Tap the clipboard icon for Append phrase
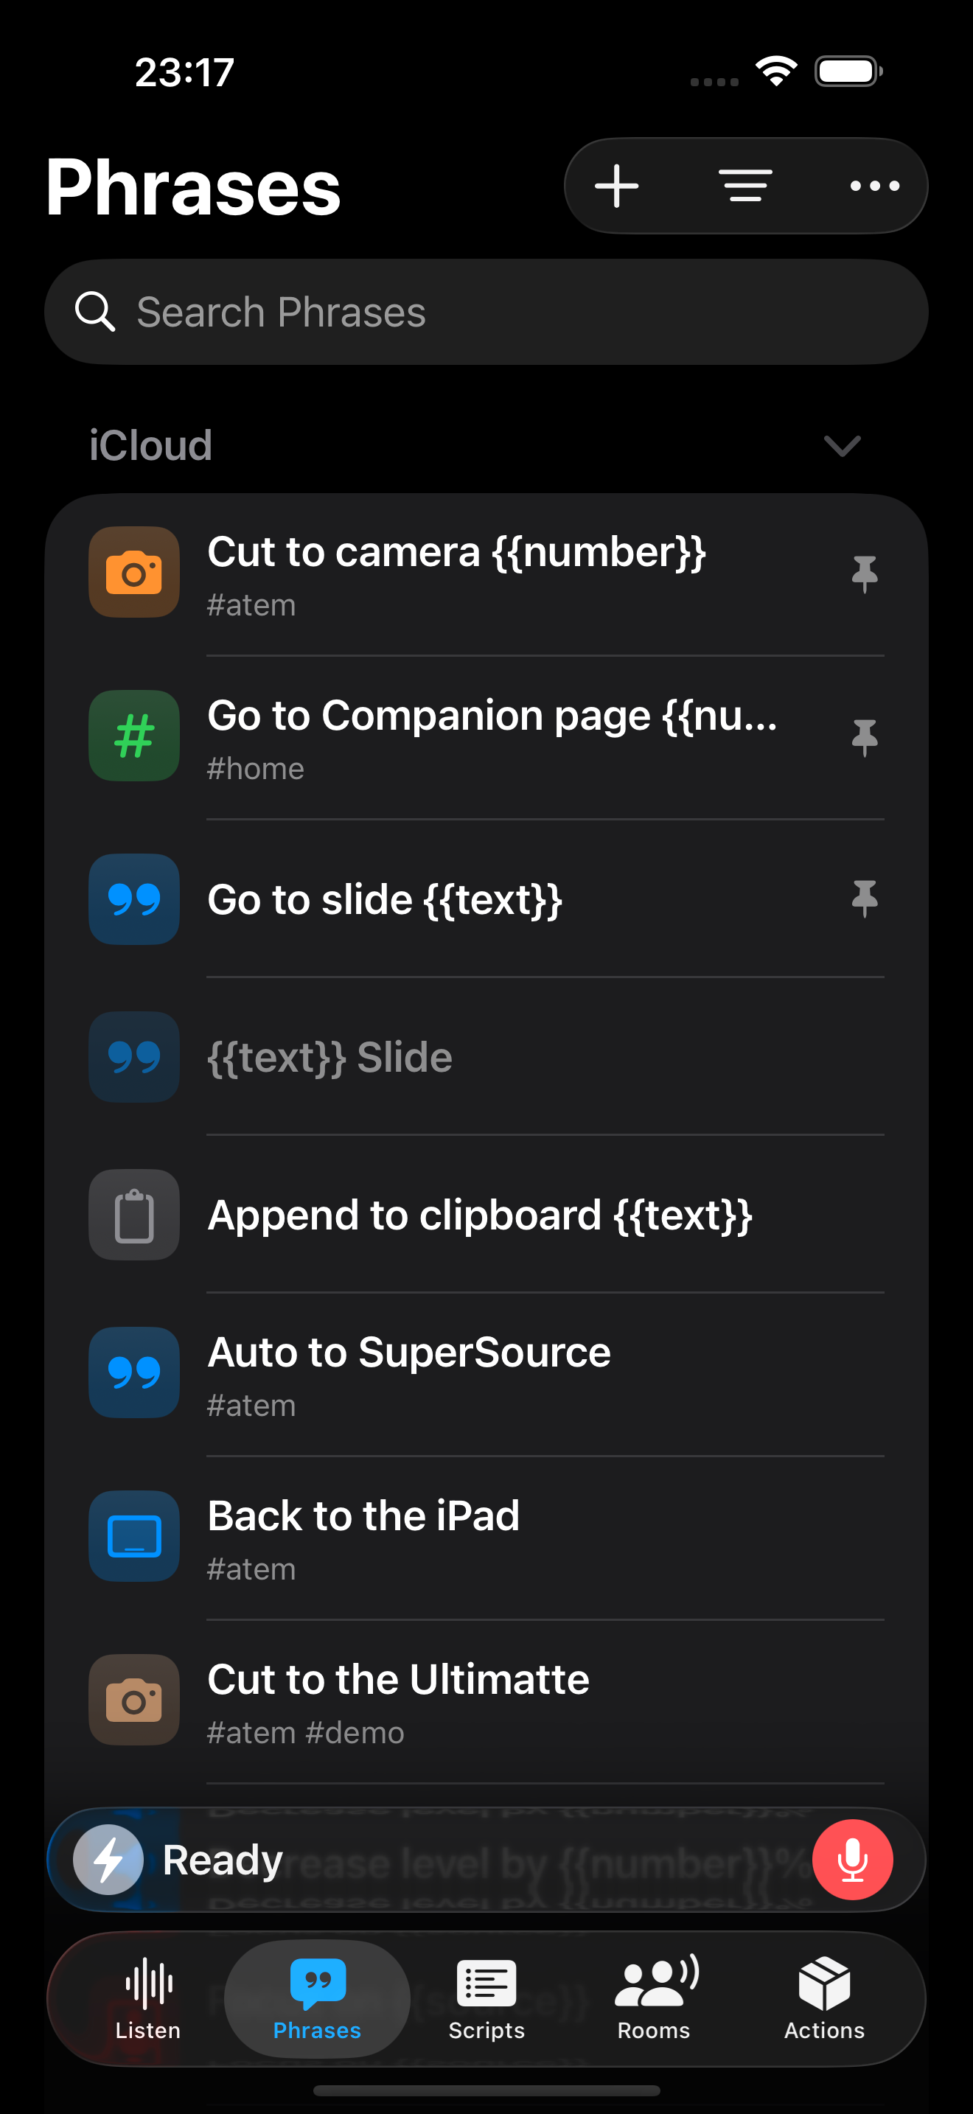The image size is (973, 2114). (135, 1215)
